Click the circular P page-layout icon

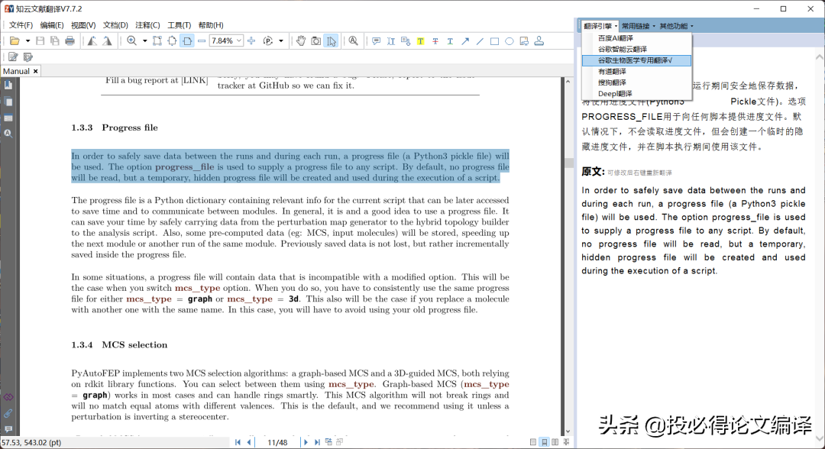click(x=268, y=41)
